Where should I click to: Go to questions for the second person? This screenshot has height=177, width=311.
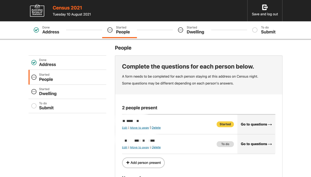[x=256, y=144]
